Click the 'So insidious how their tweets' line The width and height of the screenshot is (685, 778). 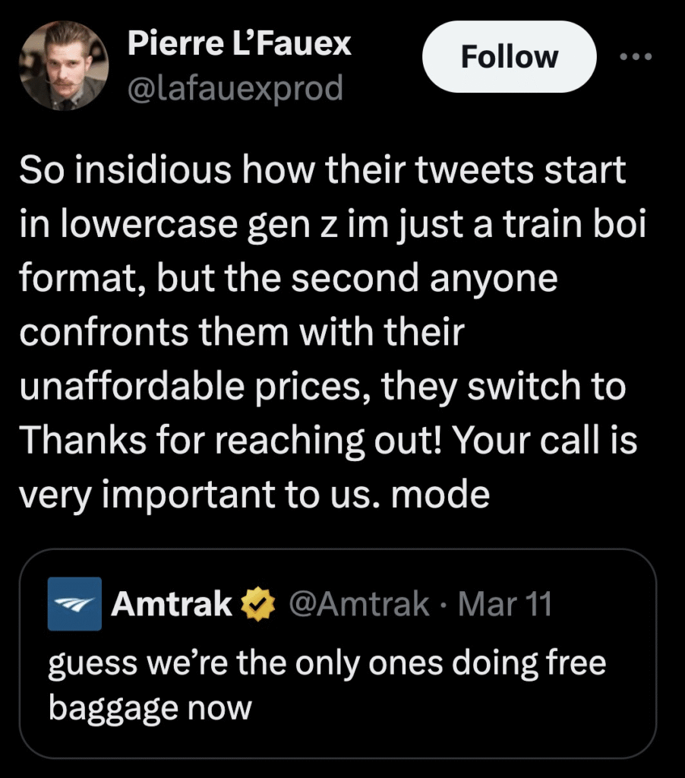323,171
